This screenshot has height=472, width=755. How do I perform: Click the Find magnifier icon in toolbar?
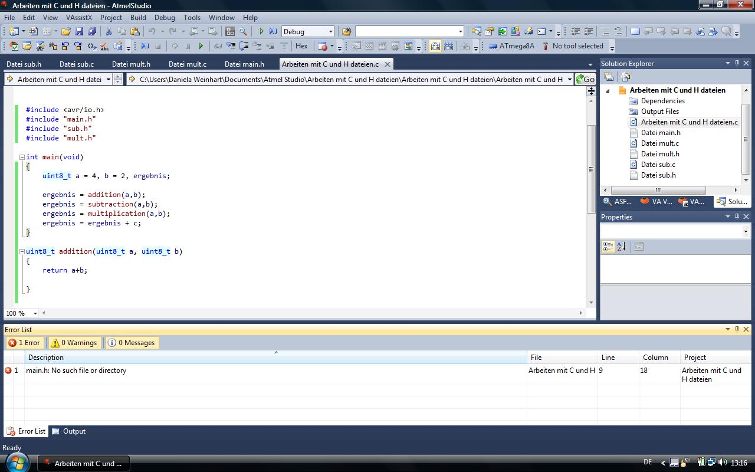(x=243, y=32)
